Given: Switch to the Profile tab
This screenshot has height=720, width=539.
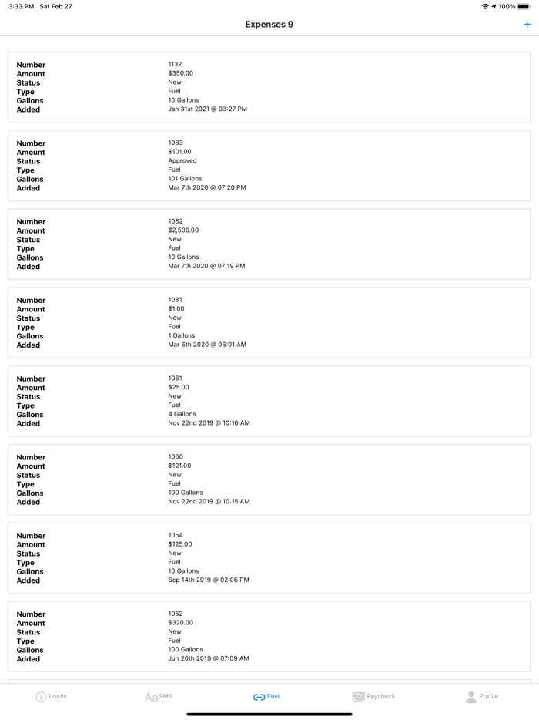Looking at the screenshot, I should [x=482, y=696].
